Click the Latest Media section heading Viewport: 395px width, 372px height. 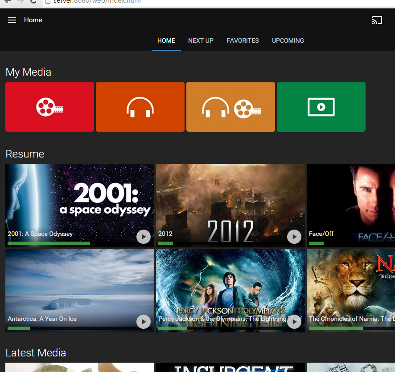pos(36,353)
